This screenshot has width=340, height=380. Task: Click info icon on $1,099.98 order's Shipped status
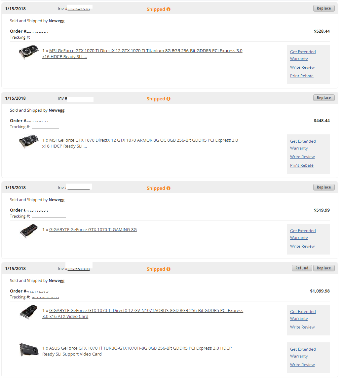click(168, 269)
